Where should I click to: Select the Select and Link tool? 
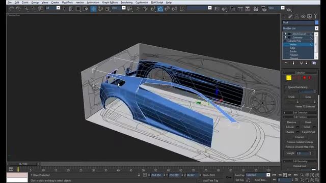(x=26, y=9)
